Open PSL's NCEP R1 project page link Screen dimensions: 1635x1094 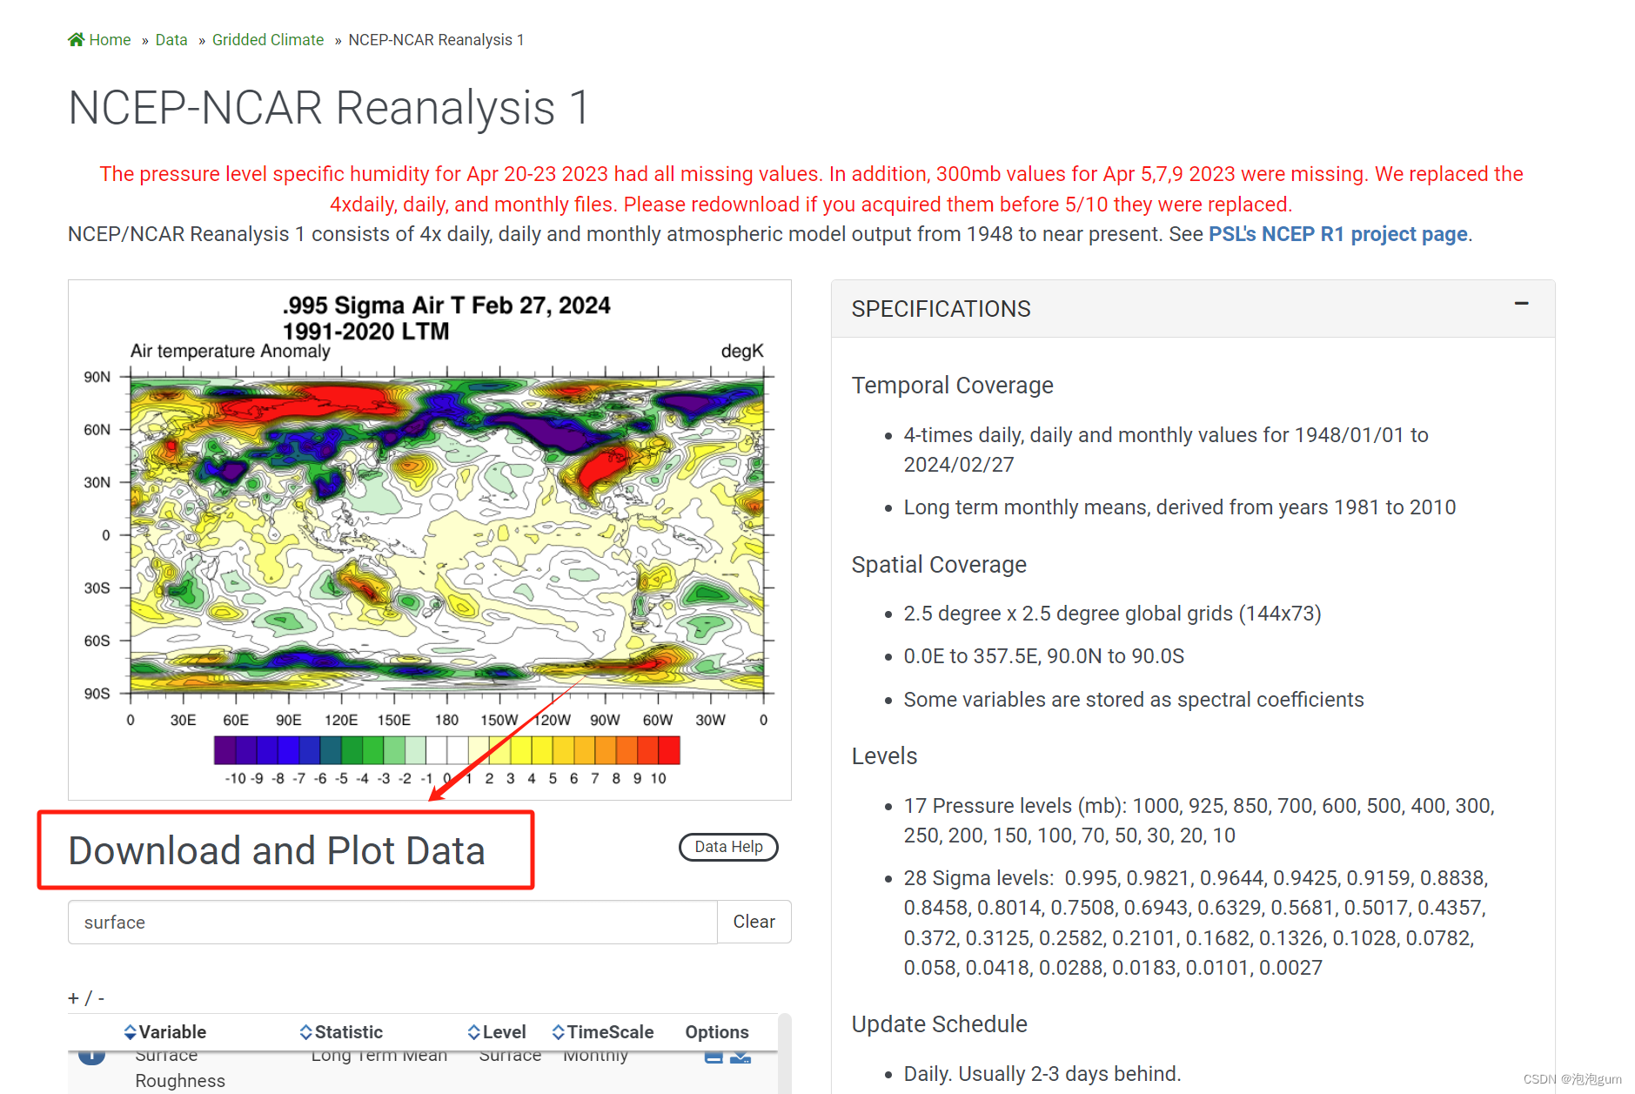pyautogui.click(x=1337, y=234)
